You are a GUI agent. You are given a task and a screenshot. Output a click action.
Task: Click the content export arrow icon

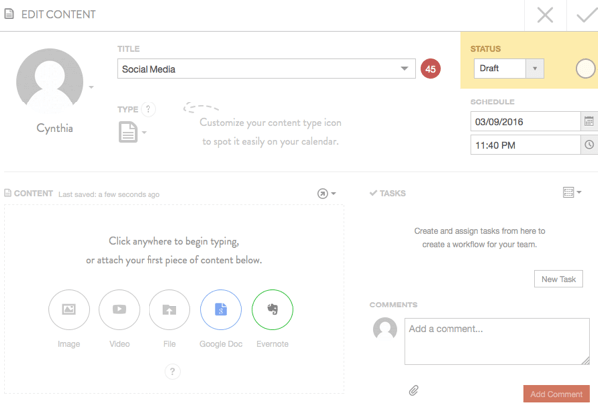click(x=322, y=193)
